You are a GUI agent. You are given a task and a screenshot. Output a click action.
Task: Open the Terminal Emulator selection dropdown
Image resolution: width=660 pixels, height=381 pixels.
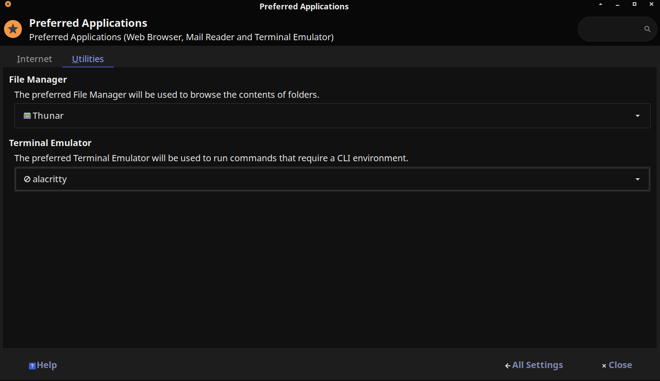(x=332, y=179)
